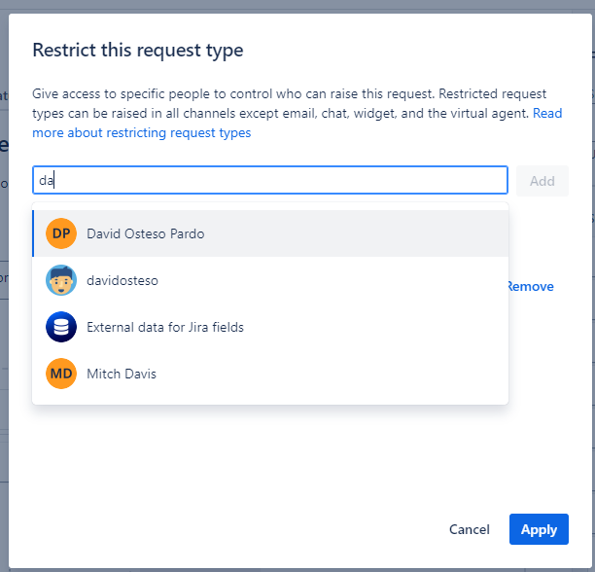Viewport: 595px width, 572px height.
Task: Cancel the restriction dialog
Action: click(469, 529)
